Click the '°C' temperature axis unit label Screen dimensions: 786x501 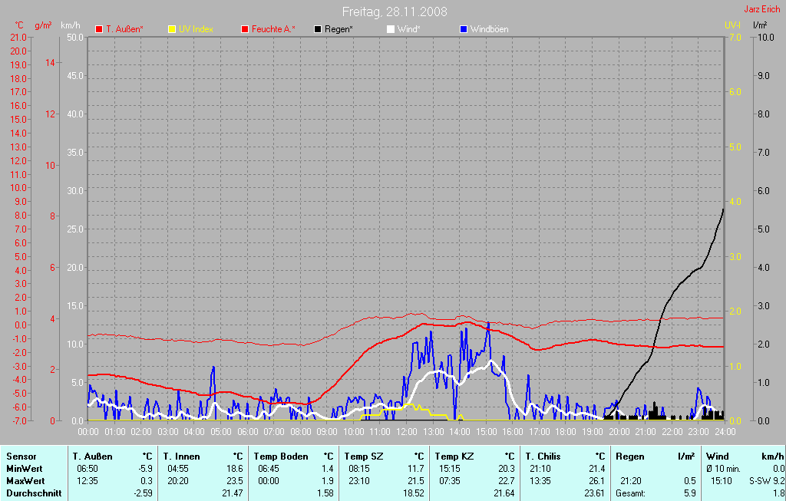(x=19, y=25)
